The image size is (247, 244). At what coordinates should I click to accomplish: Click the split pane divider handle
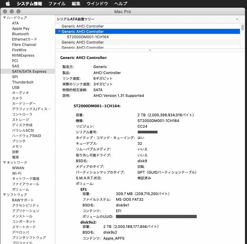(150, 50)
